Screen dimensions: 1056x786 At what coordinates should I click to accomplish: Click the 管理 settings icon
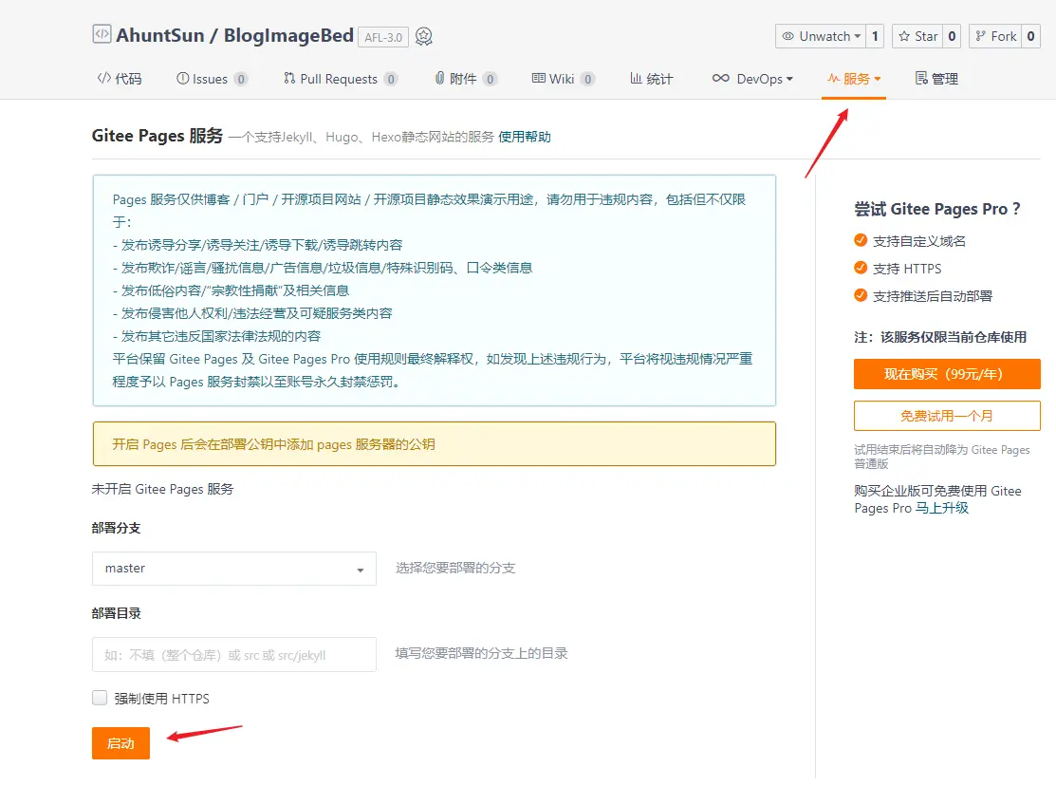tap(921, 78)
